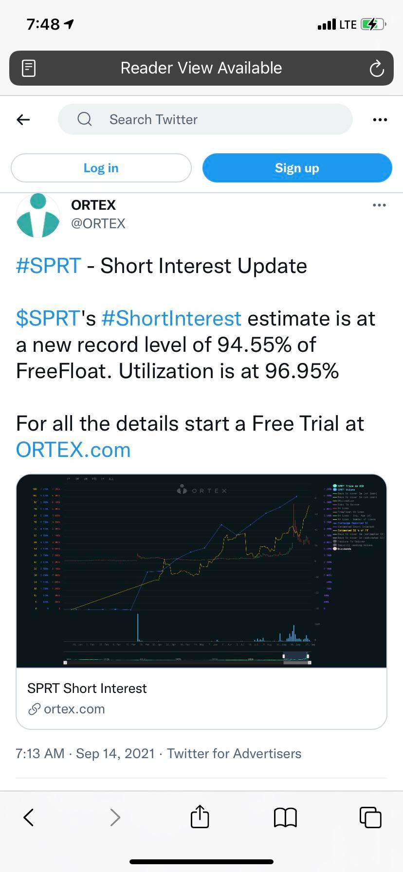403x872 pixels.
Task: Navigate back with Safari's left chevron
Action: (x=28, y=817)
